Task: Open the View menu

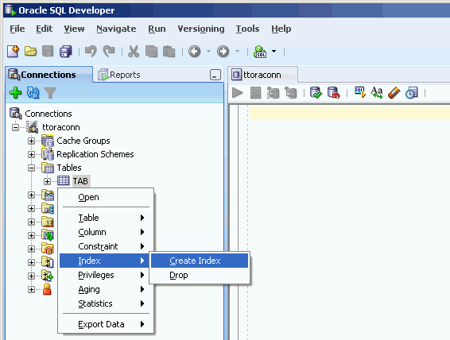Action: tap(74, 29)
